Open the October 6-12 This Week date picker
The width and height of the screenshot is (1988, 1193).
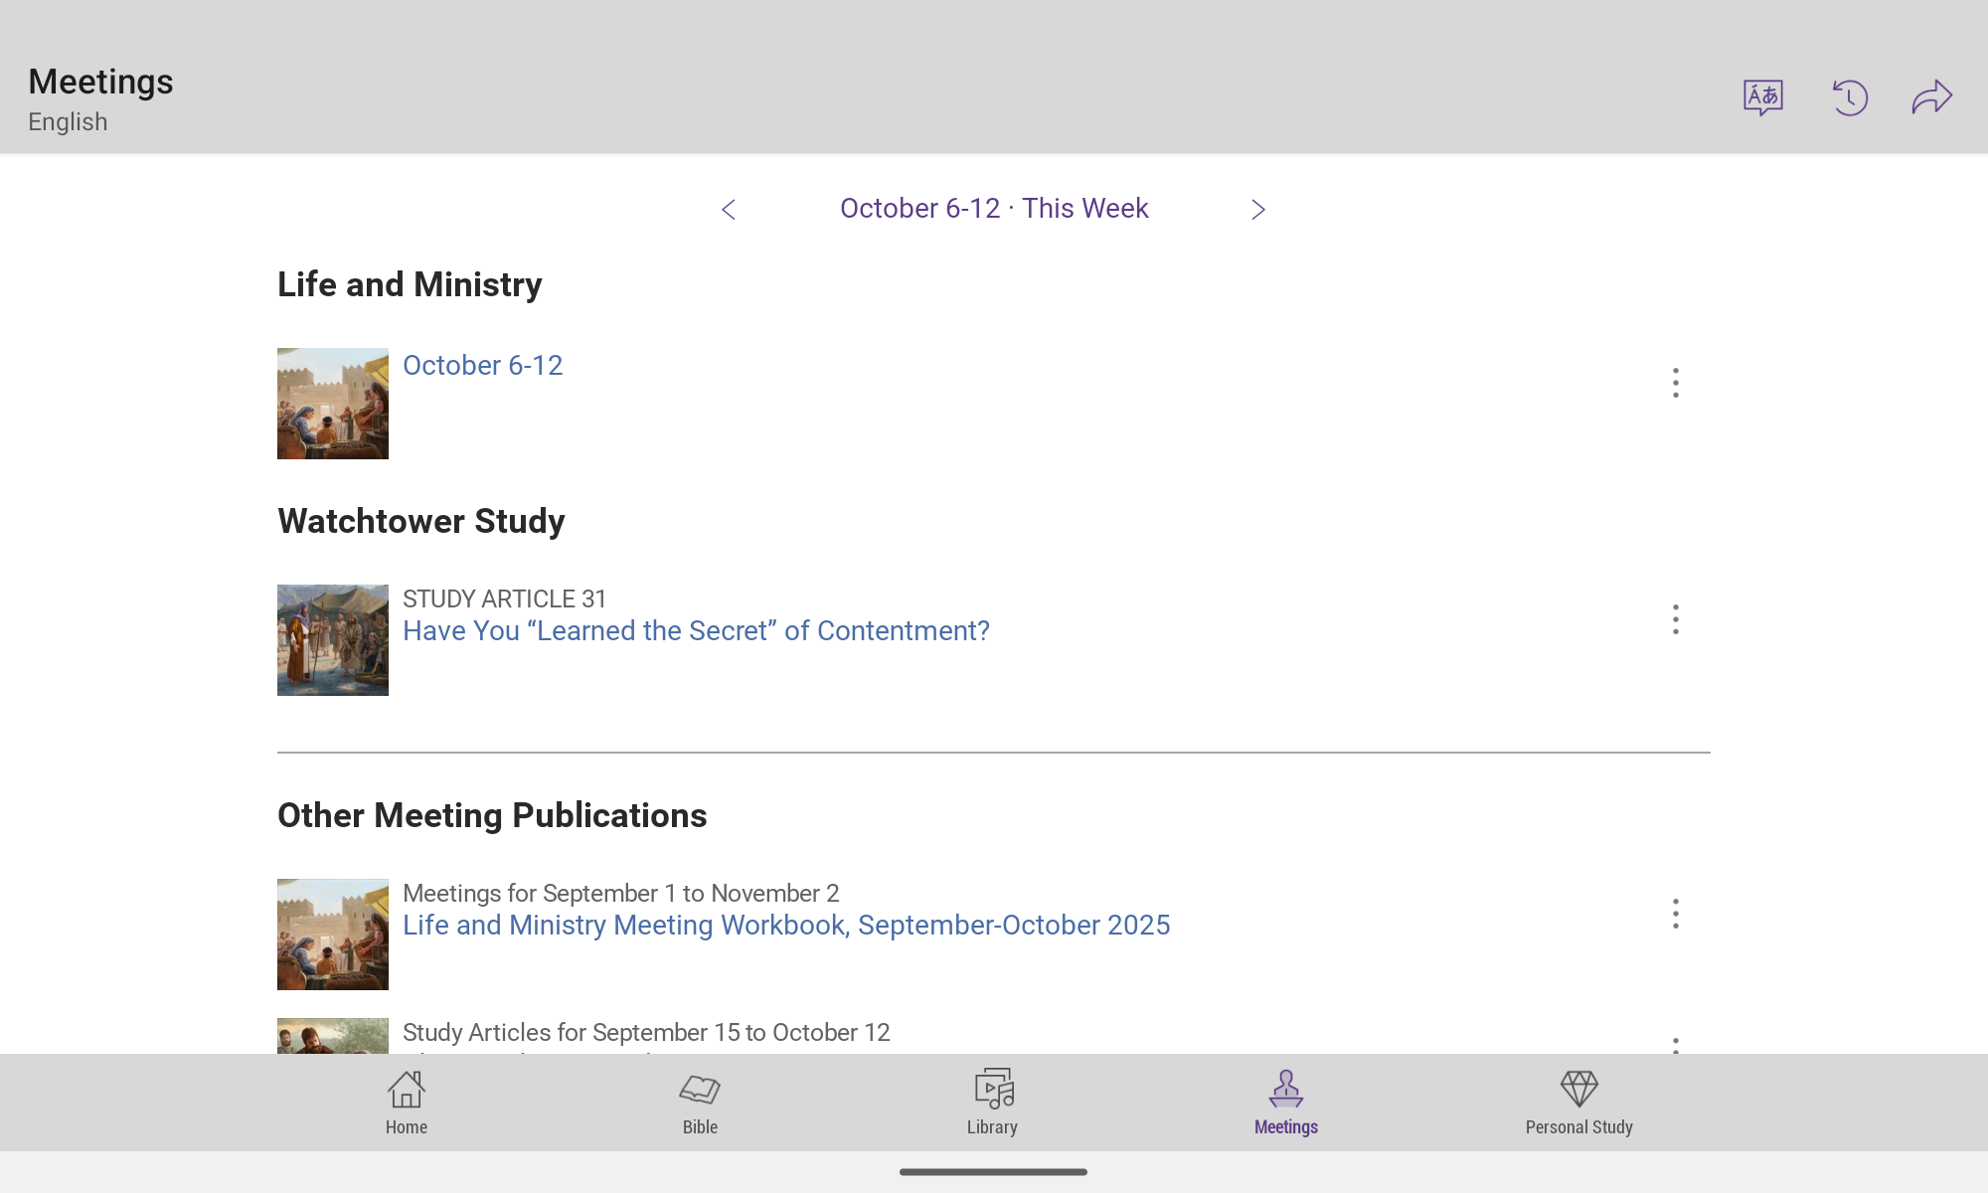coord(994,209)
